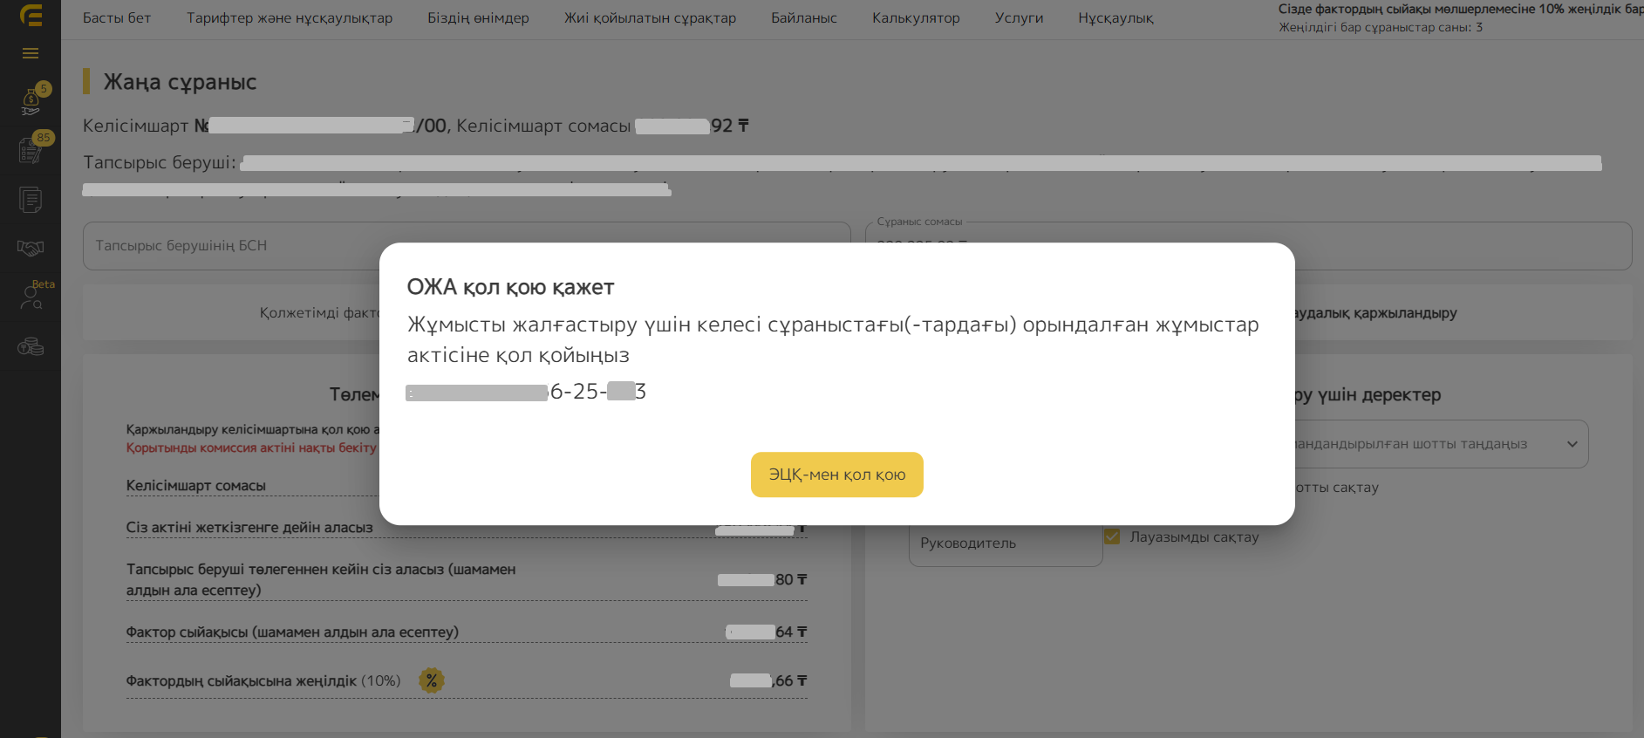Open Байланыс menu item

click(x=804, y=17)
